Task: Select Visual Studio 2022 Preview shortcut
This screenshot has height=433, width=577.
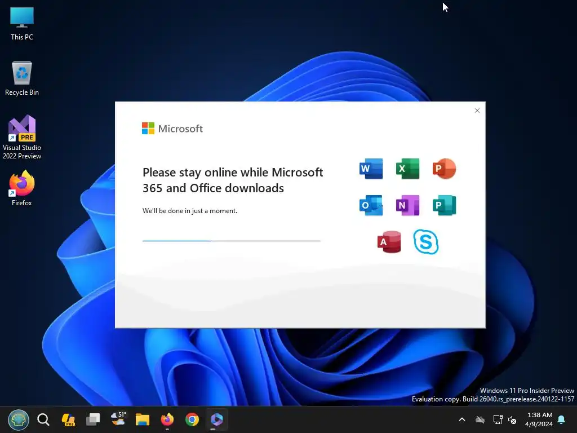Action: click(22, 137)
